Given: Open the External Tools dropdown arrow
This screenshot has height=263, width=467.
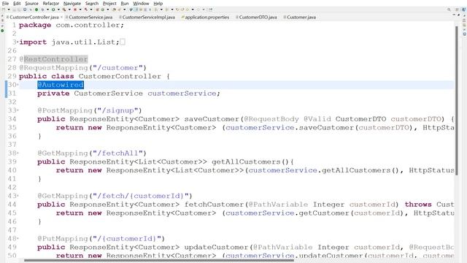Looking at the screenshot, I should 80,9.
